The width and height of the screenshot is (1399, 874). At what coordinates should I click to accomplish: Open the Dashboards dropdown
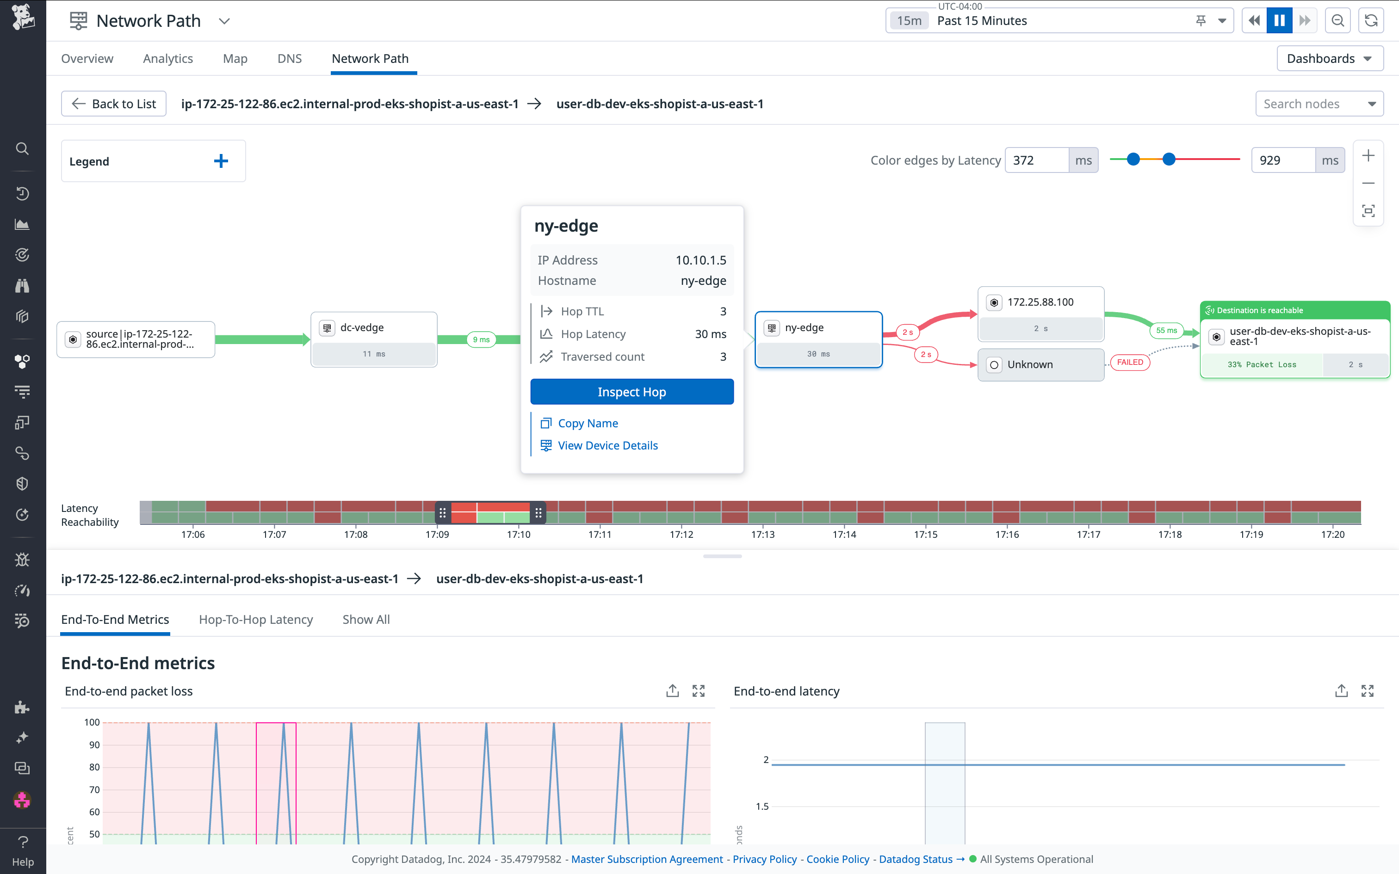pos(1330,58)
